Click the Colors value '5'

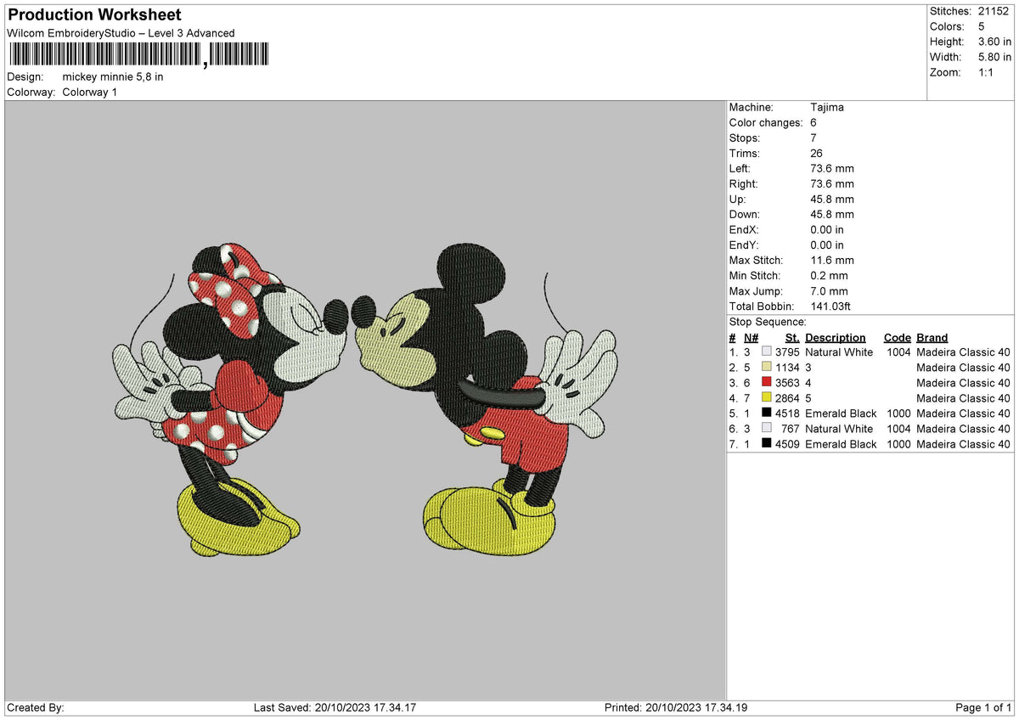point(980,26)
